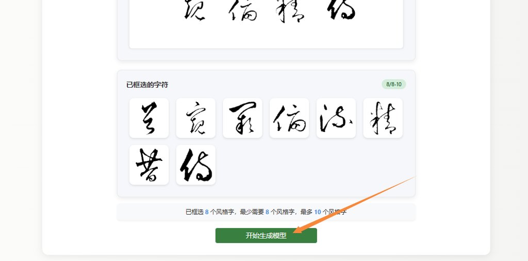The image size is (528, 261).
Task: Click the bold 得 character in top calligraphy image
Action: coord(341,9)
